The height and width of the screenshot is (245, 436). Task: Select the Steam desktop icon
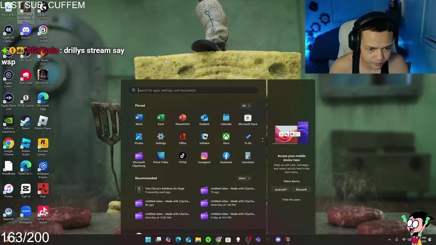coord(26,123)
